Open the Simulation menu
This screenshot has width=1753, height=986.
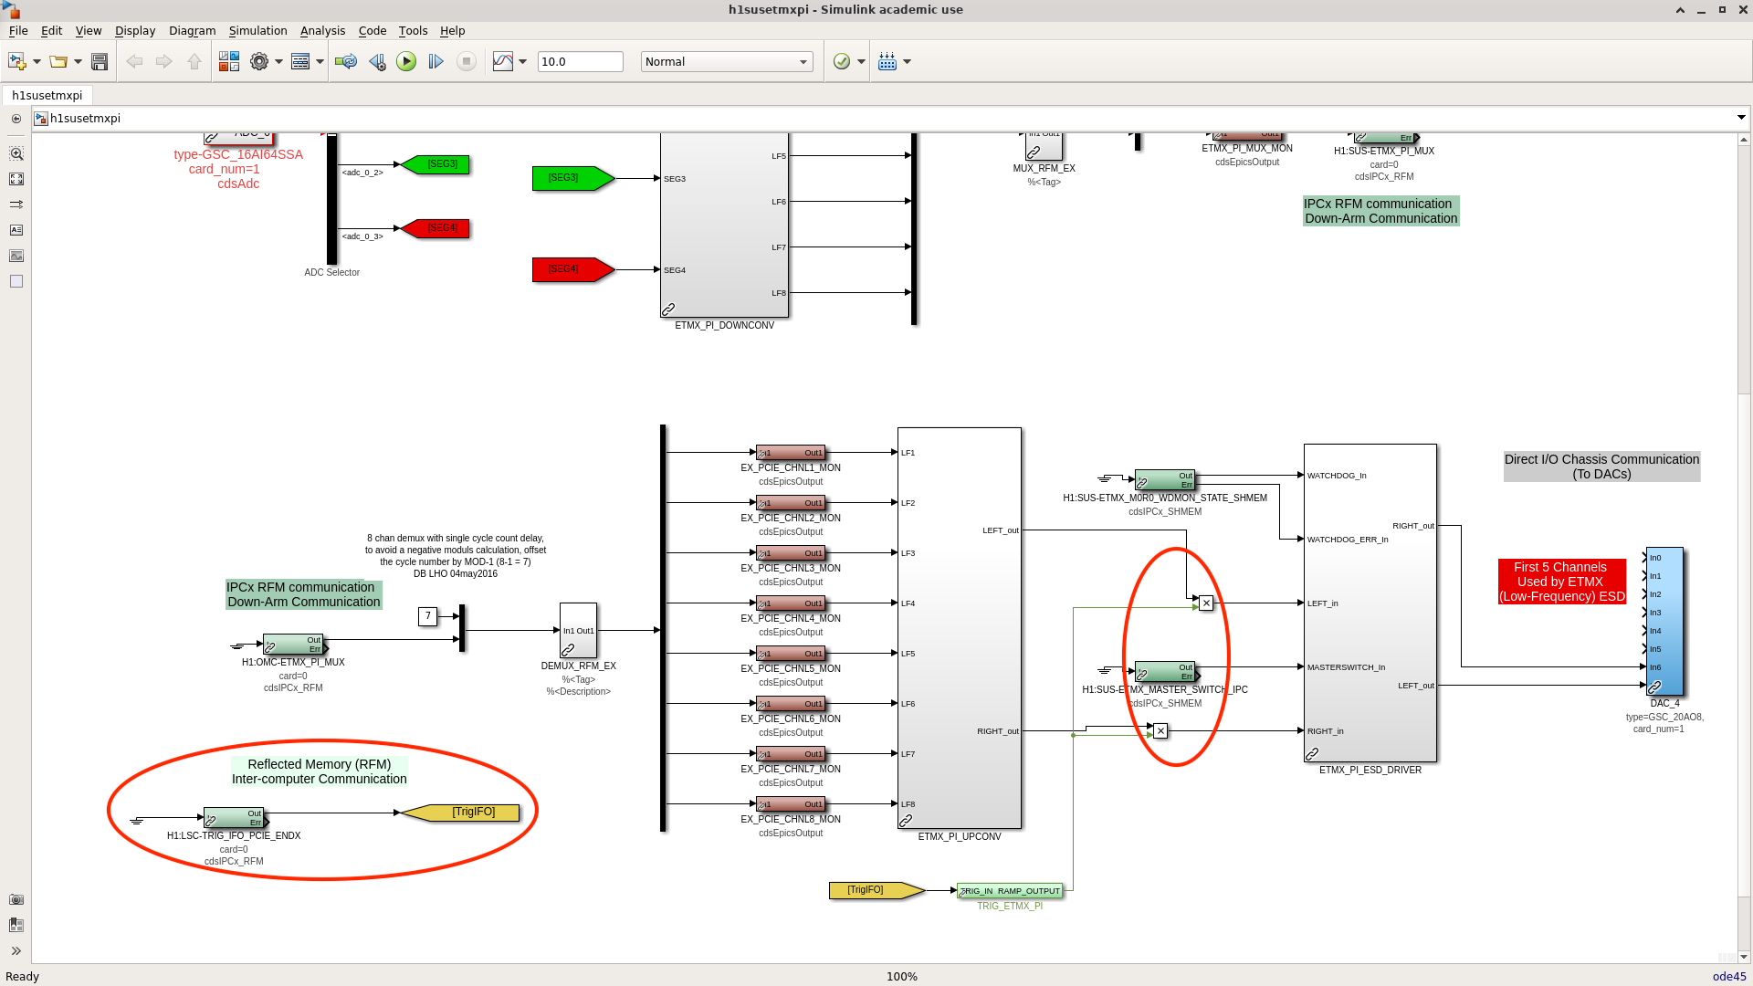tap(257, 30)
